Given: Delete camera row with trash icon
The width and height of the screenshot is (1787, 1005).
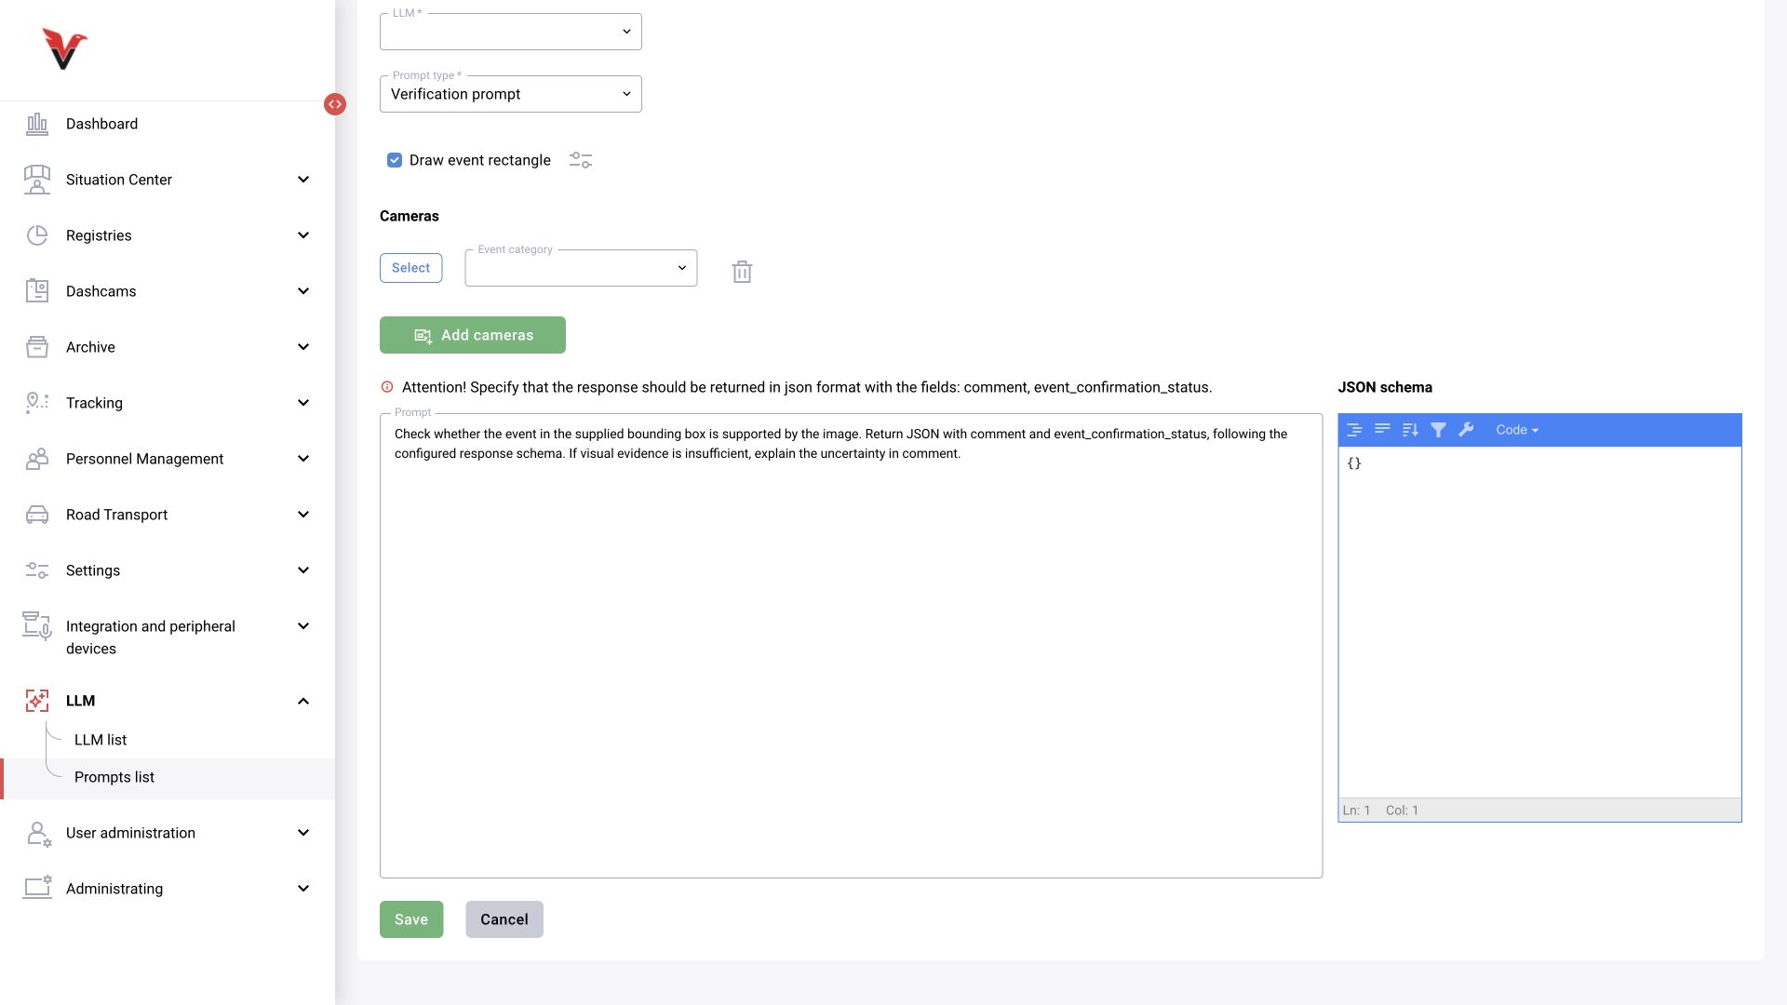Looking at the screenshot, I should coord(742,272).
